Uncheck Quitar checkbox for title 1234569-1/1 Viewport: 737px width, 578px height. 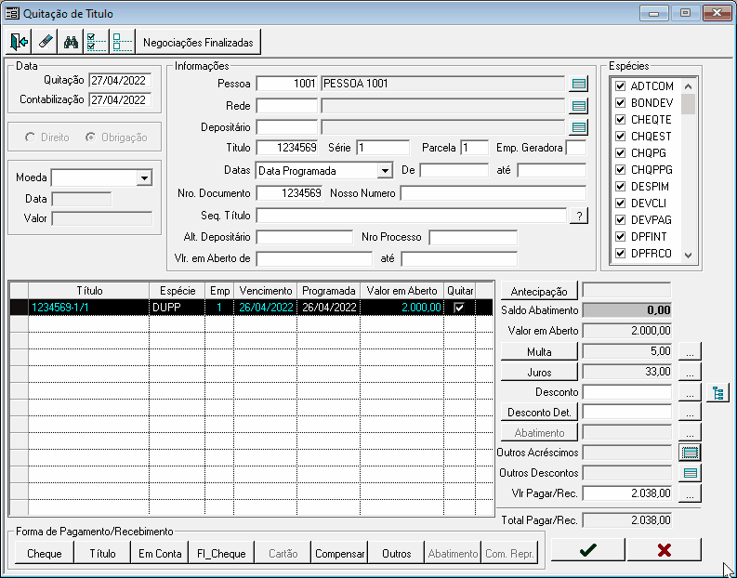click(459, 308)
